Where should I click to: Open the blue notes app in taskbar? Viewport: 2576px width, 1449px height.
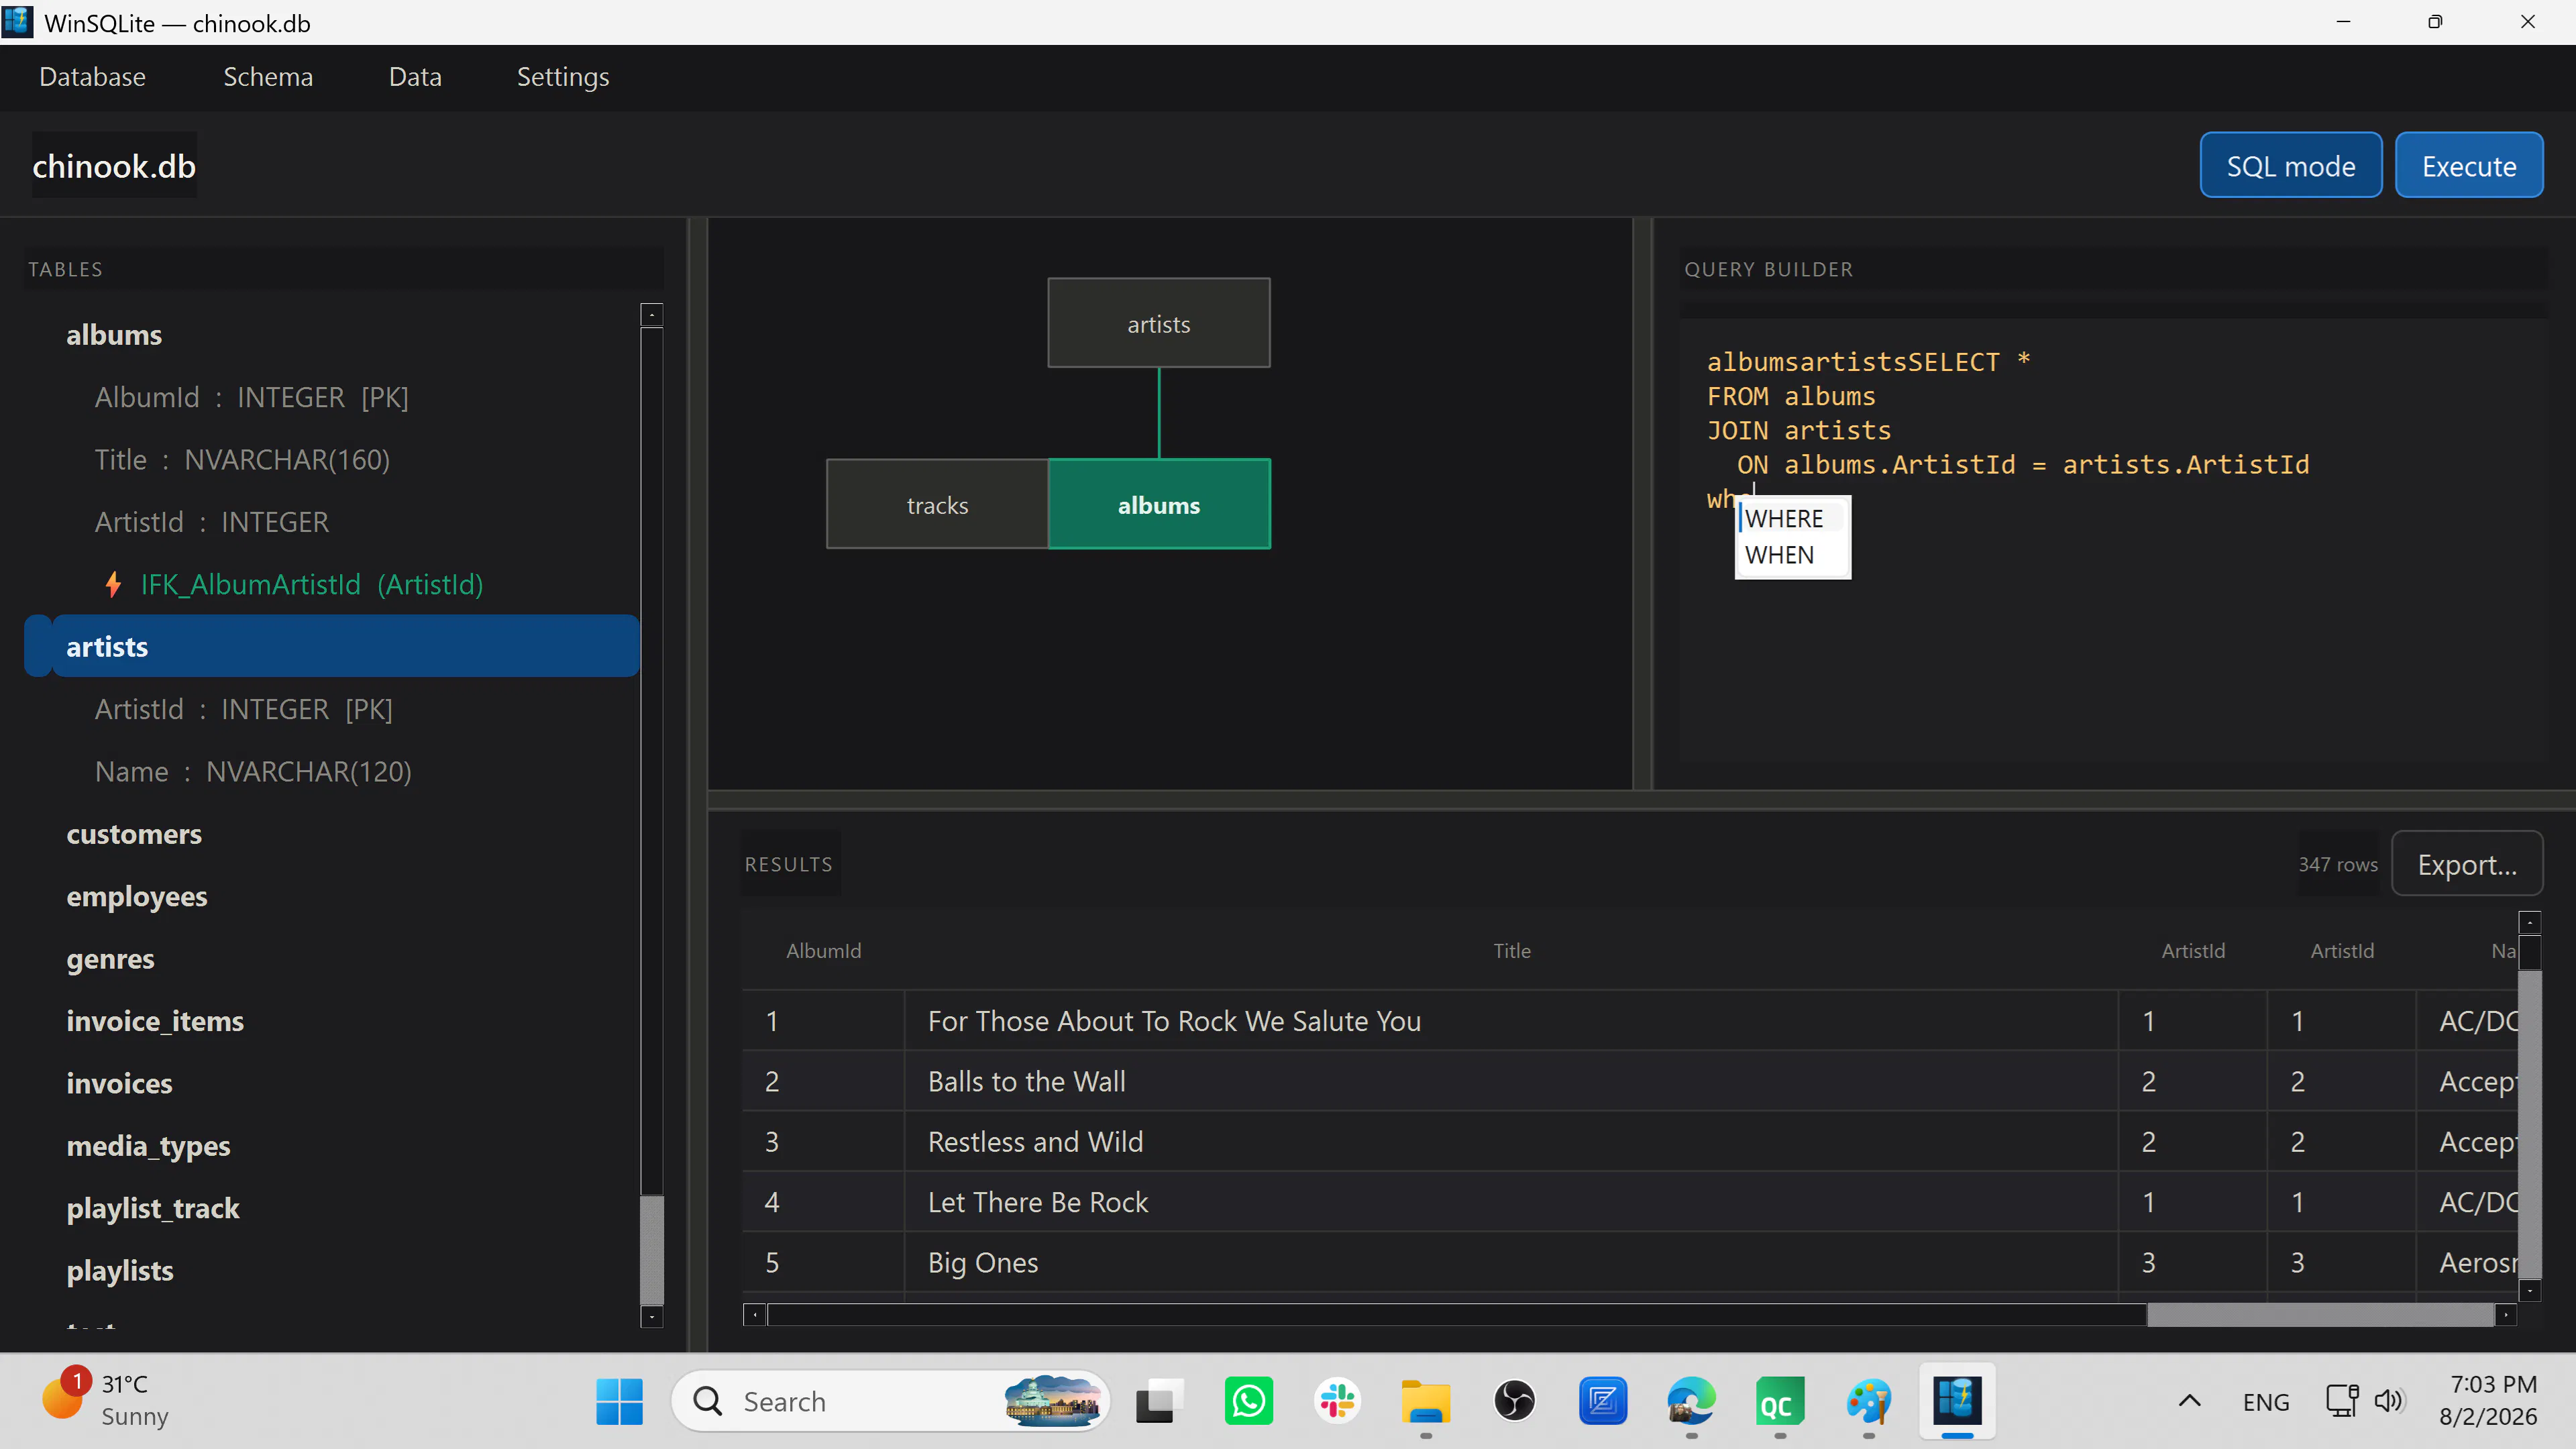pos(1603,1400)
